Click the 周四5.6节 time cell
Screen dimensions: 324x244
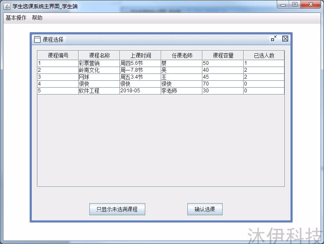(141, 63)
